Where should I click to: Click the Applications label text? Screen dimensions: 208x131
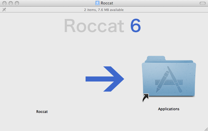coord(168,109)
